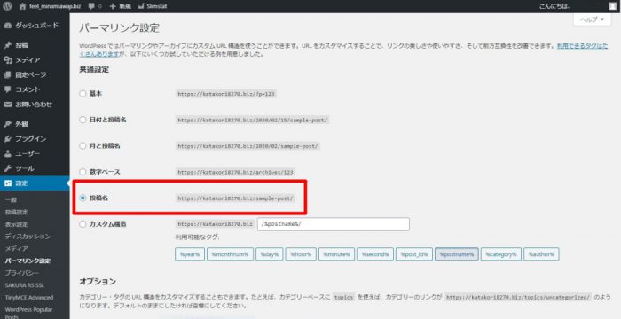The width and height of the screenshot is (621, 319).
Task: Click the プラグイン plug icon
Action: coord(7,139)
